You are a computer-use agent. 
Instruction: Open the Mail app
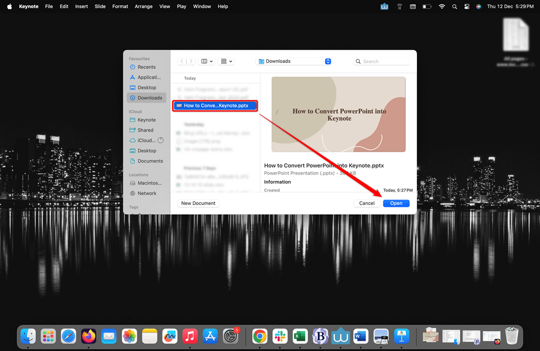click(x=109, y=336)
